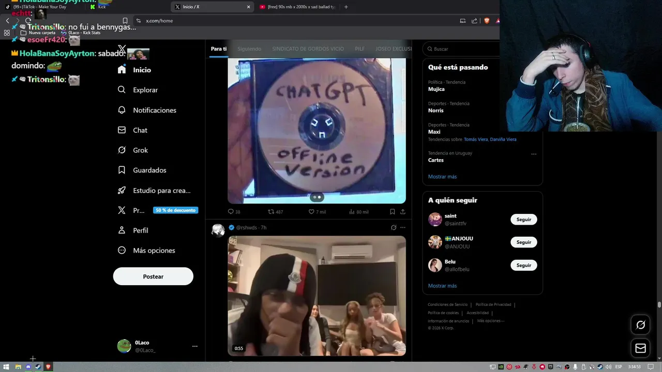Image resolution: width=662 pixels, height=372 pixels.
Task: Open Steam from the taskbar
Action: pos(38,367)
